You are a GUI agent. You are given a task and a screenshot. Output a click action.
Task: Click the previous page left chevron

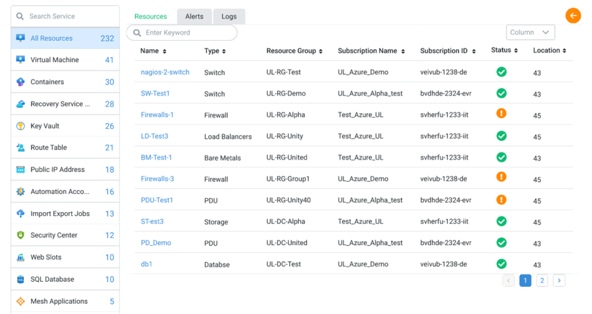point(509,280)
